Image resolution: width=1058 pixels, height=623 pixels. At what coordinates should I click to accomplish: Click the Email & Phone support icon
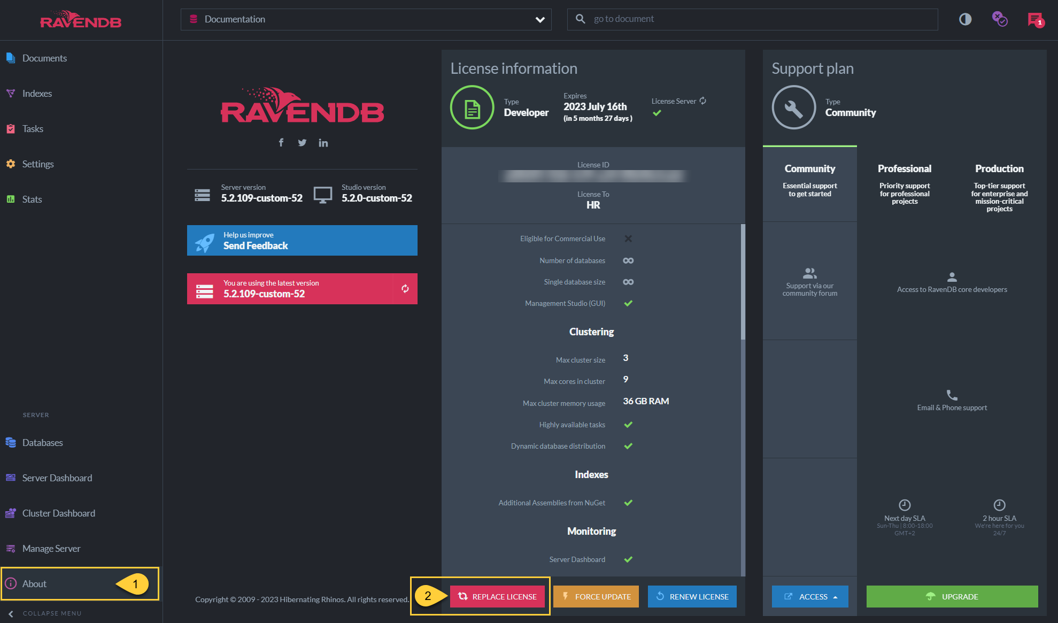click(952, 395)
